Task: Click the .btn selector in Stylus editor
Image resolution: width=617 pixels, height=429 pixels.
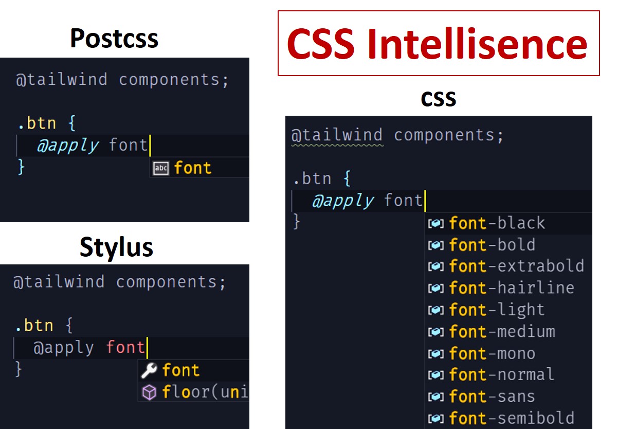Action: click(33, 326)
